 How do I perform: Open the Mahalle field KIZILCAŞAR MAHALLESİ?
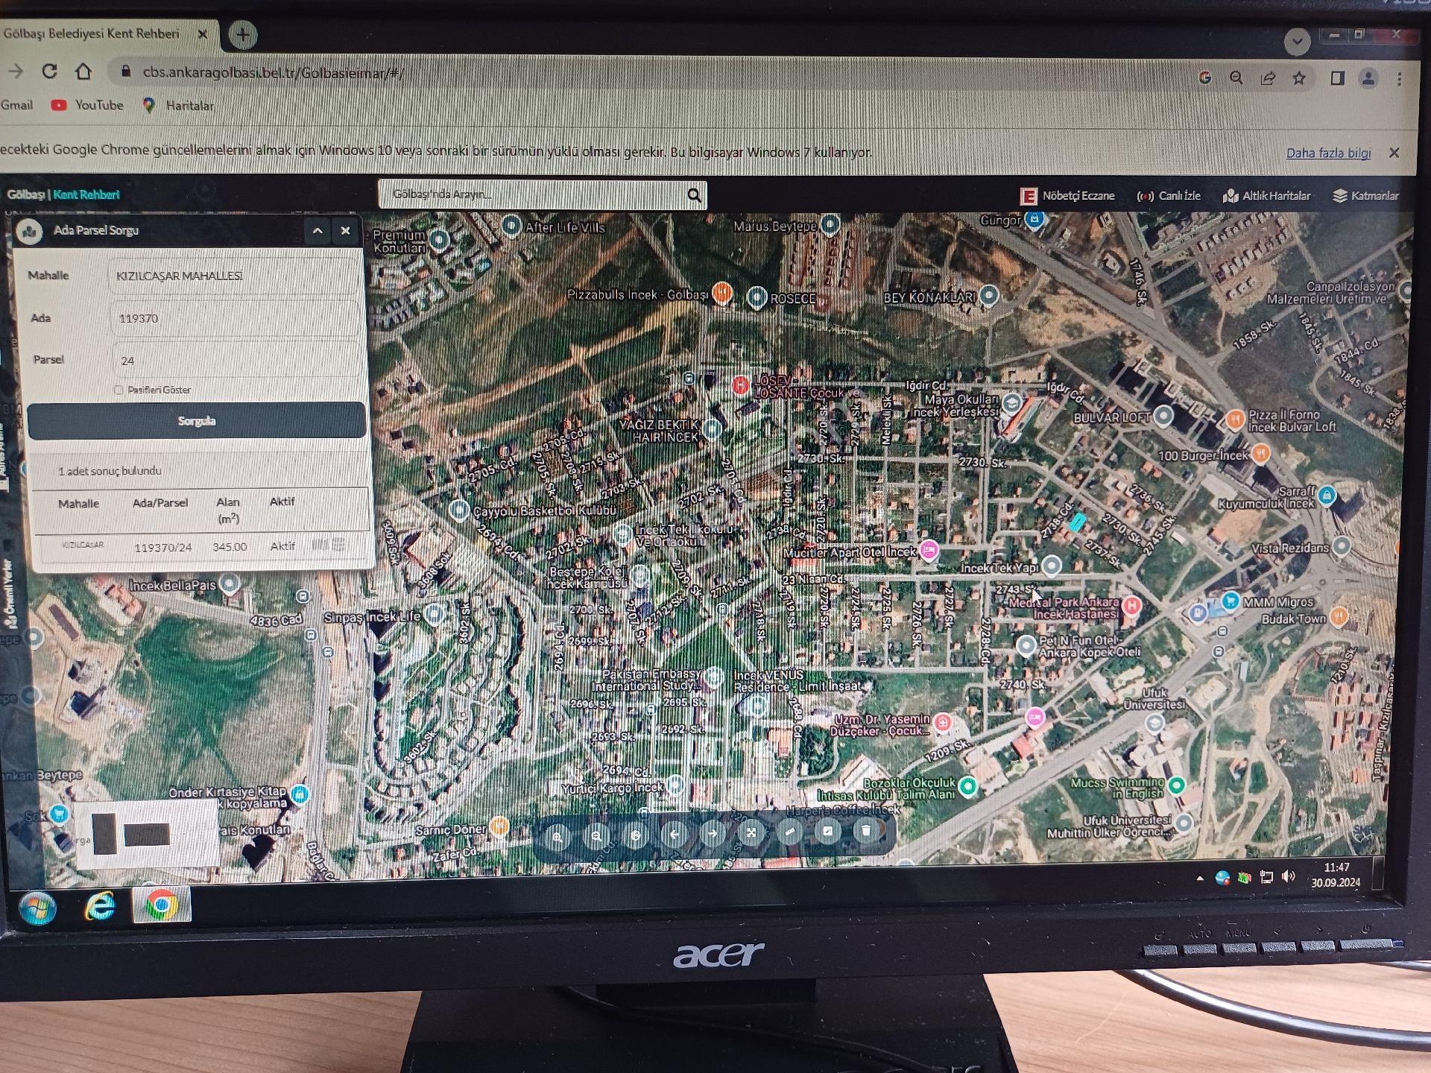click(x=233, y=276)
